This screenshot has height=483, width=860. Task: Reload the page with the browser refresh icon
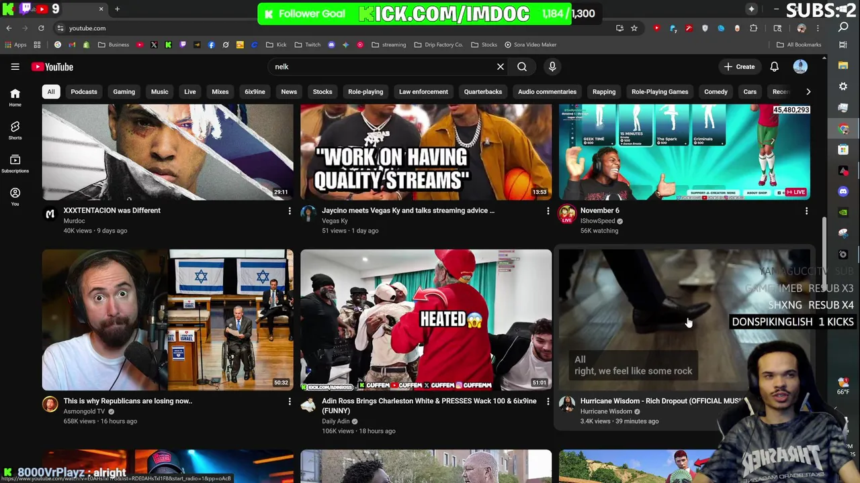coord(41,28)
